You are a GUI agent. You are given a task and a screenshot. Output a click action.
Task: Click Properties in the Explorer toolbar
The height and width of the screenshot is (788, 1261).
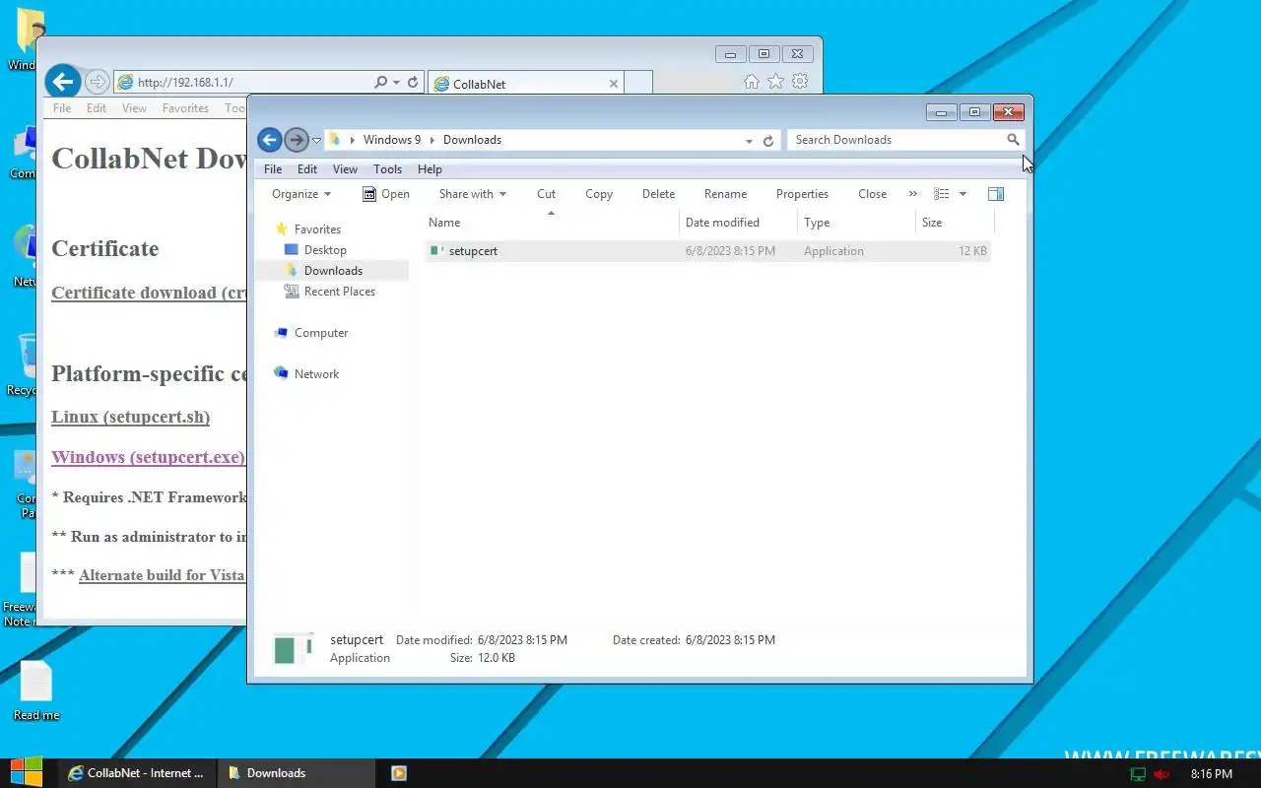point(802,194)
